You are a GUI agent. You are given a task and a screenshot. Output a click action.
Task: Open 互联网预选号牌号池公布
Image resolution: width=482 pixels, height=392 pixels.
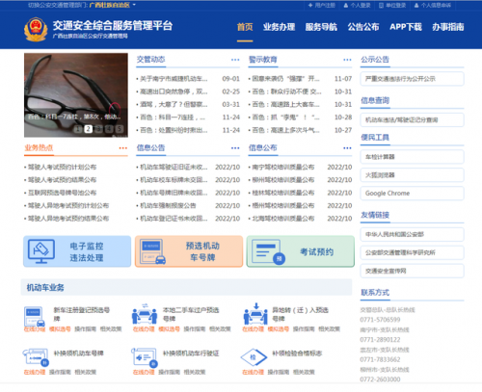point(62,193)
